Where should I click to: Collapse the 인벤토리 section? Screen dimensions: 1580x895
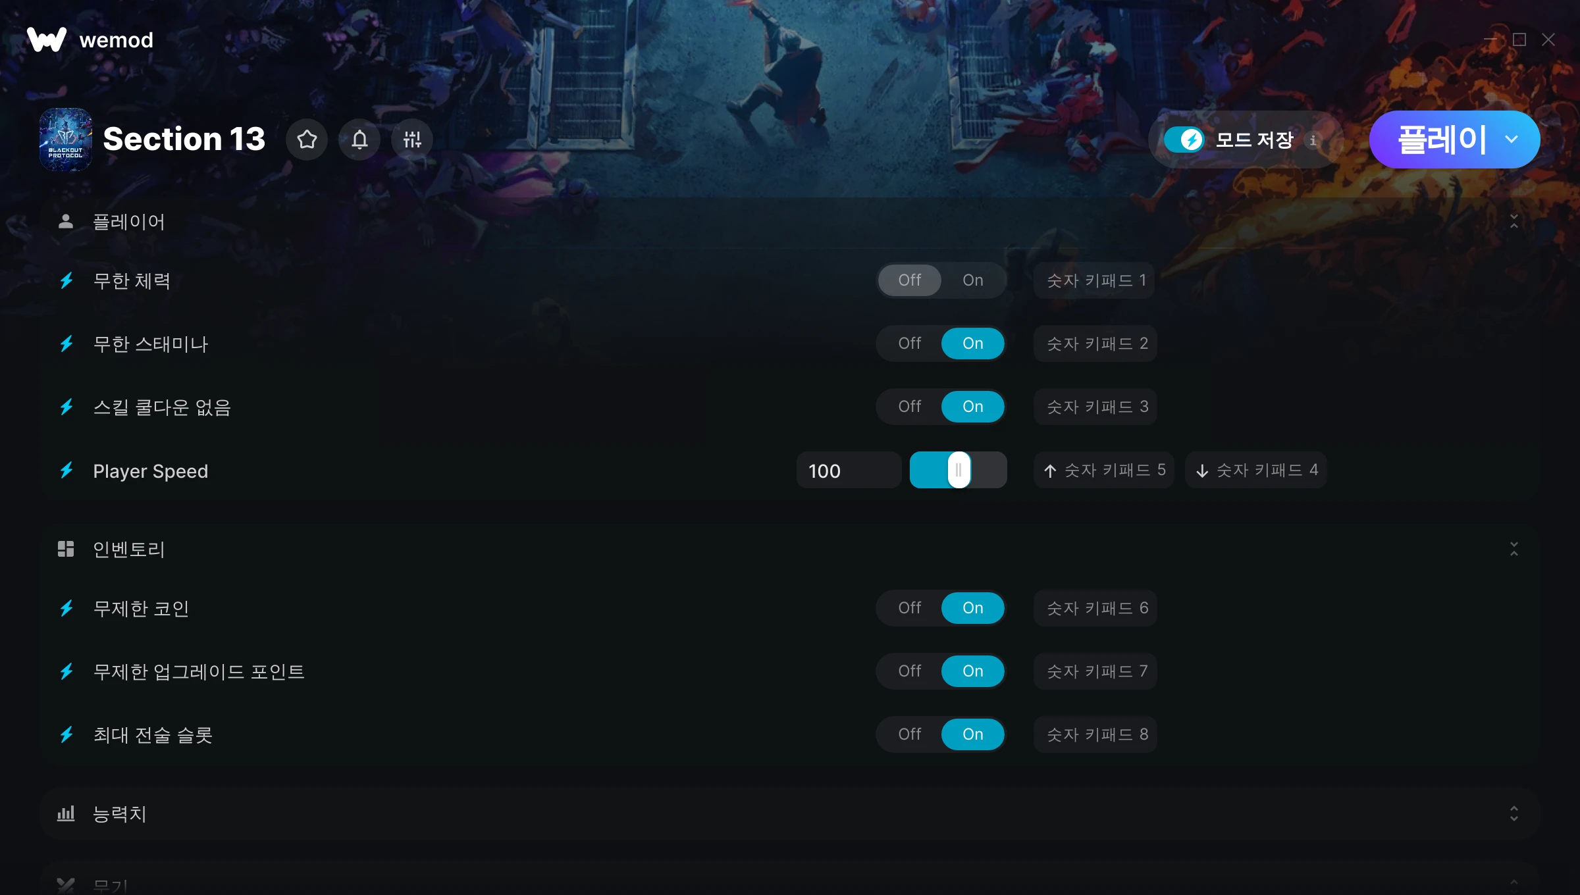point(1514,549)
